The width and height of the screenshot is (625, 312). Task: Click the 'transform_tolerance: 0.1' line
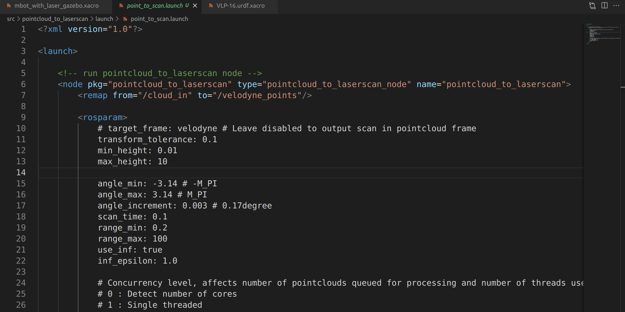[157, 139]
